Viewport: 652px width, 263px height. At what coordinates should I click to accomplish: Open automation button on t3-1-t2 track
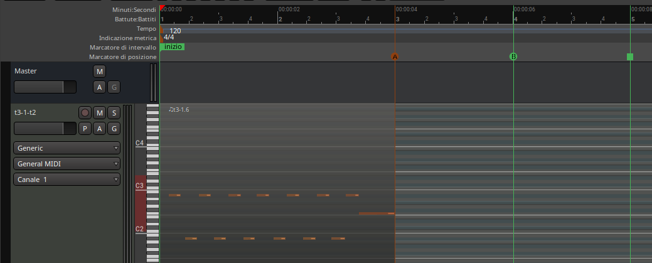(100, 129)
